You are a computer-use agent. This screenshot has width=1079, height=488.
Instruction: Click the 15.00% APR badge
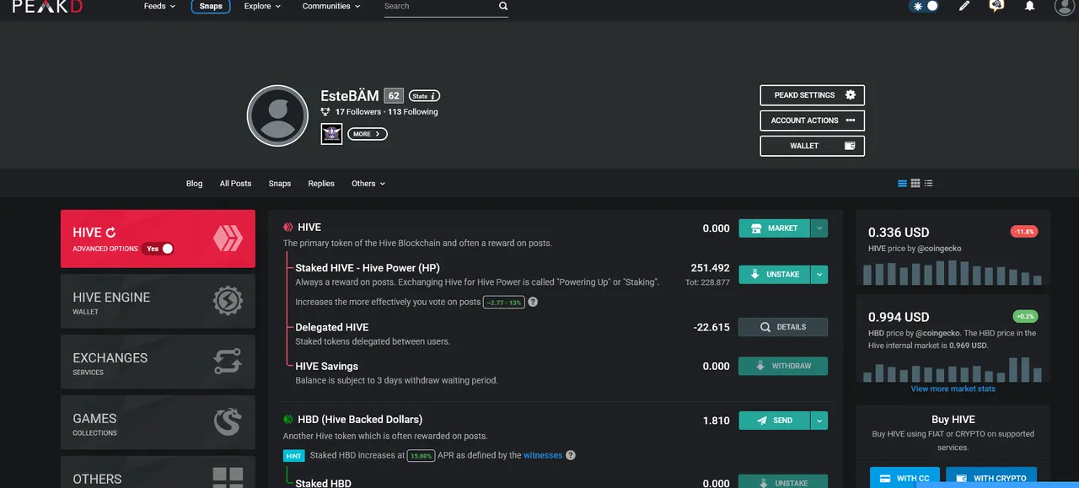pyautogui.click(x=421, y=455)
